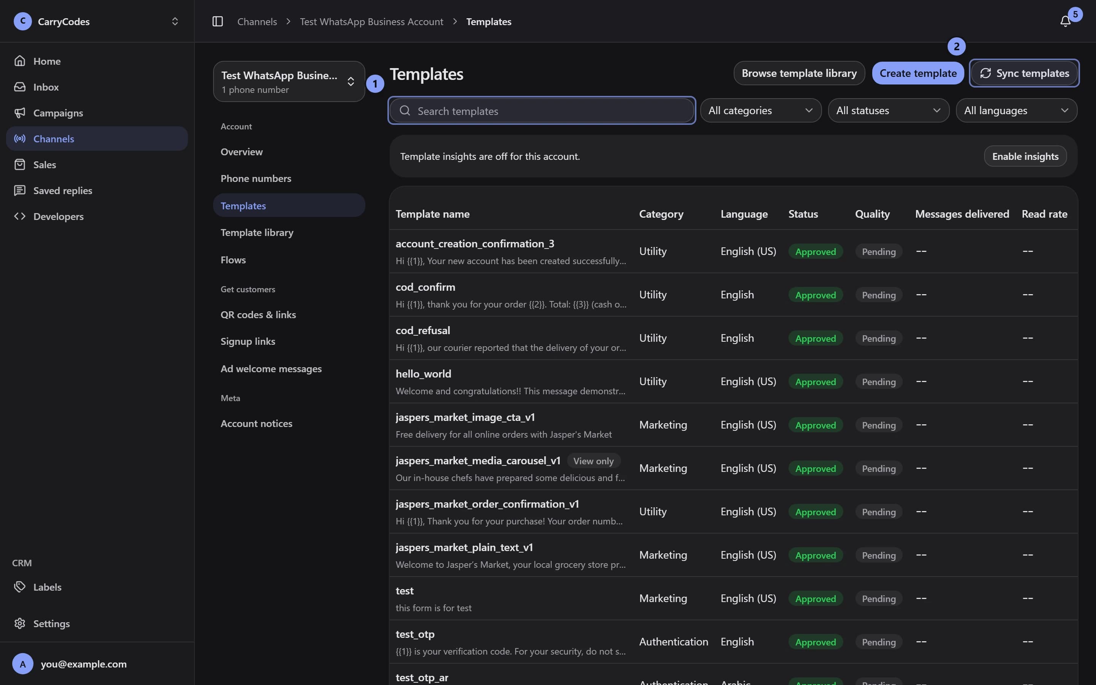Viewport: 1096px width, 685px height.
Task: Click Channels breadcrumb link
Action: pos(257,21)
